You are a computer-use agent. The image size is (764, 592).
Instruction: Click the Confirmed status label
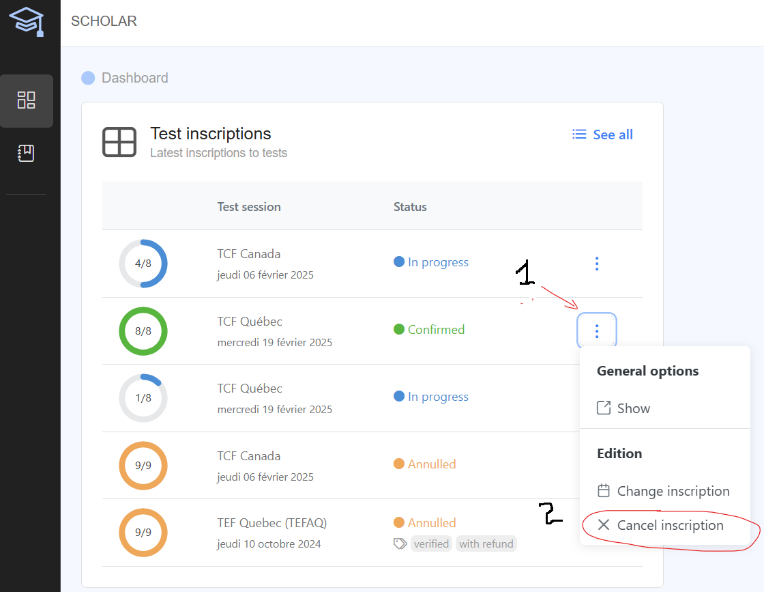click(435, 330)
